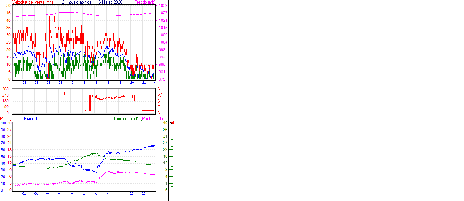This screenshot has height=201, width=464.
Task: Click the 'Pluja (mm)' legend label
Action: (9, 119)
